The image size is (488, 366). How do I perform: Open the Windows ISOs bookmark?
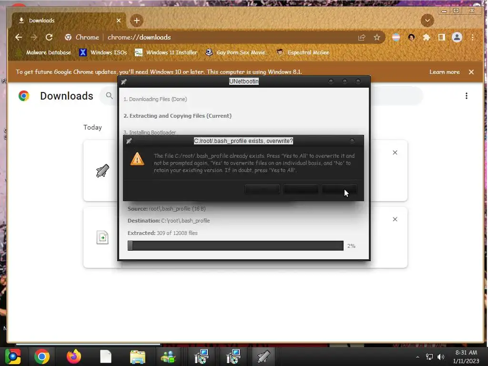tap(103, 52)
